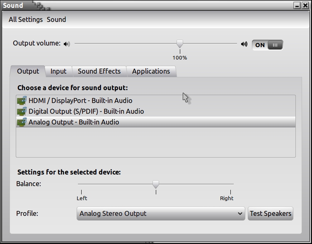
Task: Open the Profile dropdown menu
Action: coord(161,213)
